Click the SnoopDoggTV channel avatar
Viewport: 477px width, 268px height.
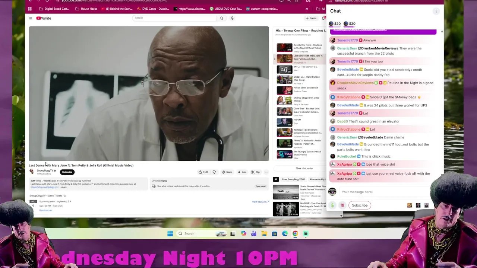(32, 172)
